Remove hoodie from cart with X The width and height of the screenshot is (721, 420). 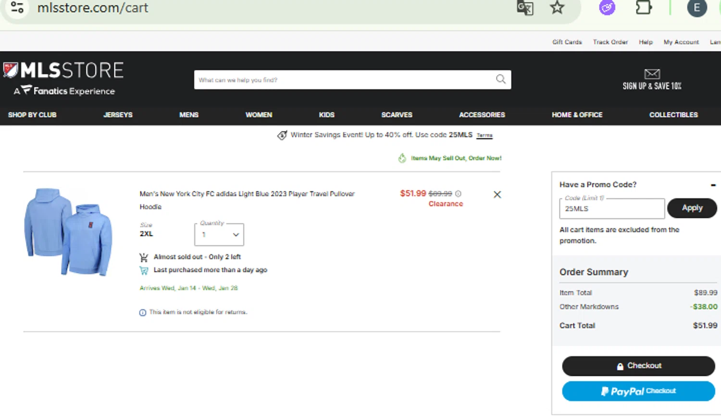[x=497, y=194]
